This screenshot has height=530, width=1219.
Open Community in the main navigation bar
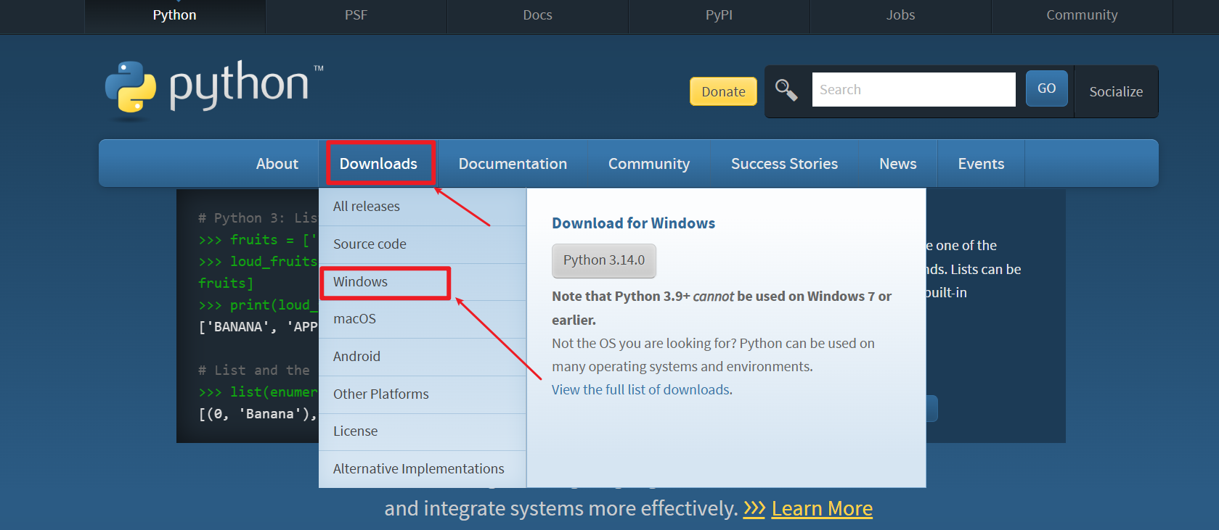pos(649,164)
